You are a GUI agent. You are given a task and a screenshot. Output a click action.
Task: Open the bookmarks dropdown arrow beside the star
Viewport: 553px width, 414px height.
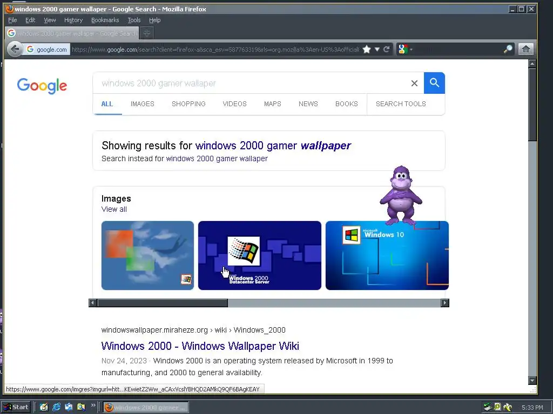pos(377,49)
